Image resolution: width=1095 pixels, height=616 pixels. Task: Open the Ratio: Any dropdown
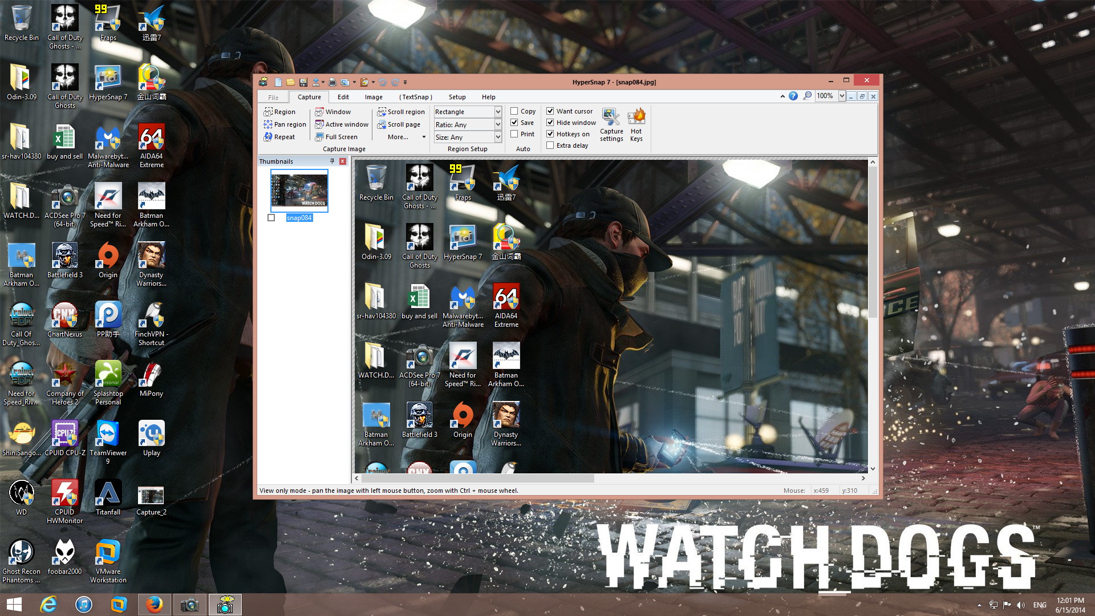coord(498,124)
